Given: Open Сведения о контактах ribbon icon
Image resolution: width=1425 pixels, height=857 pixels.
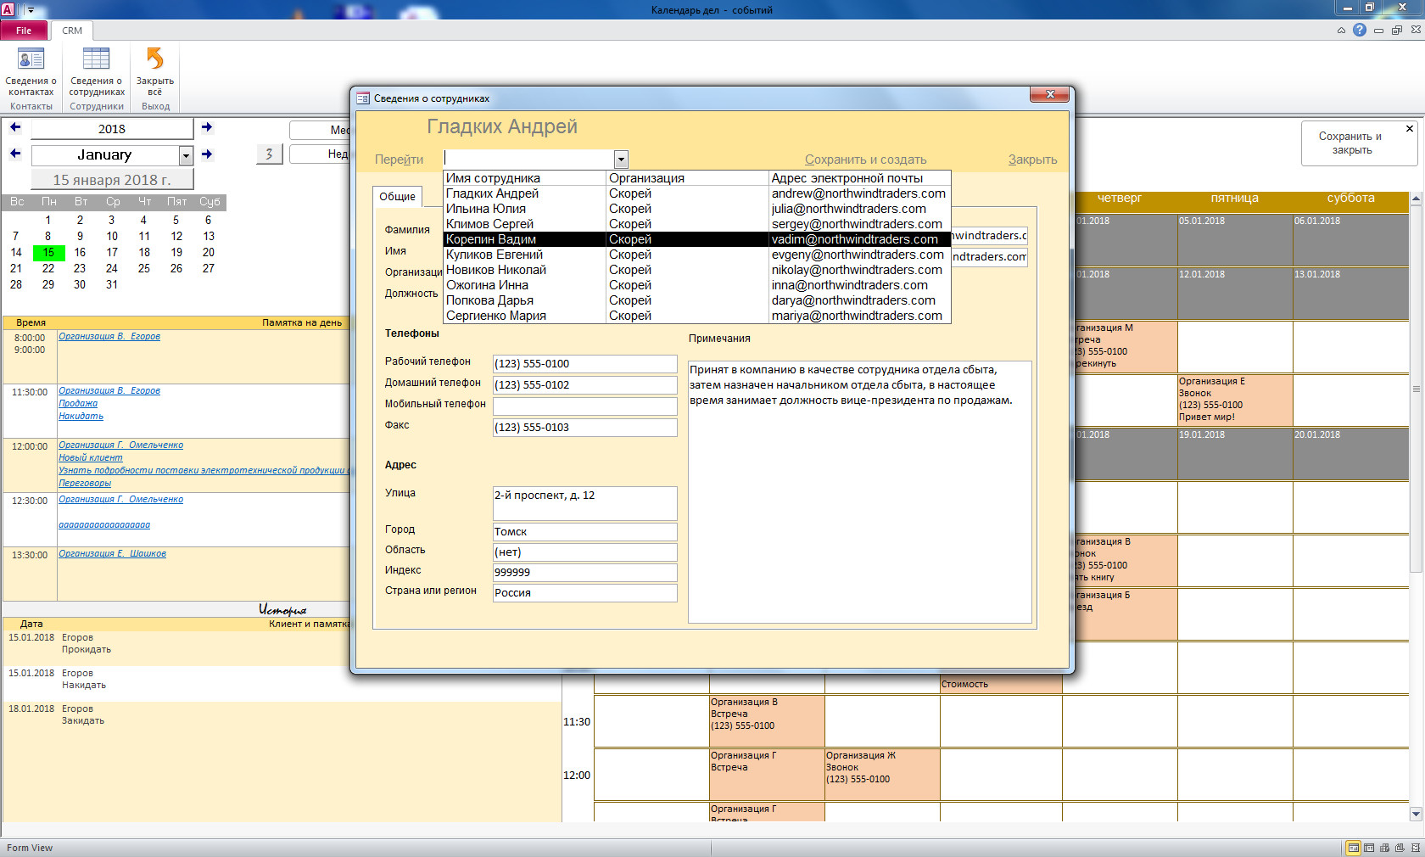Looking at the screenshot, I should click(31, 72).
